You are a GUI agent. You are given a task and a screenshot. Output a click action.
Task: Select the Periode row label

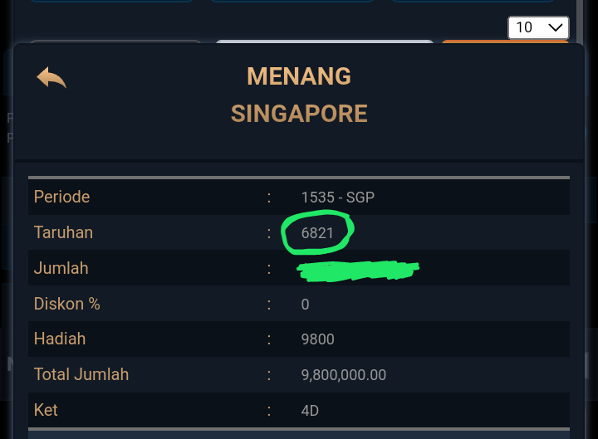tap(61, 197)
